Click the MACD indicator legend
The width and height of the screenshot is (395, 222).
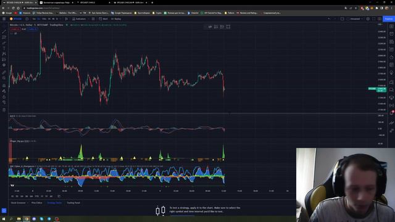[23, 116]
